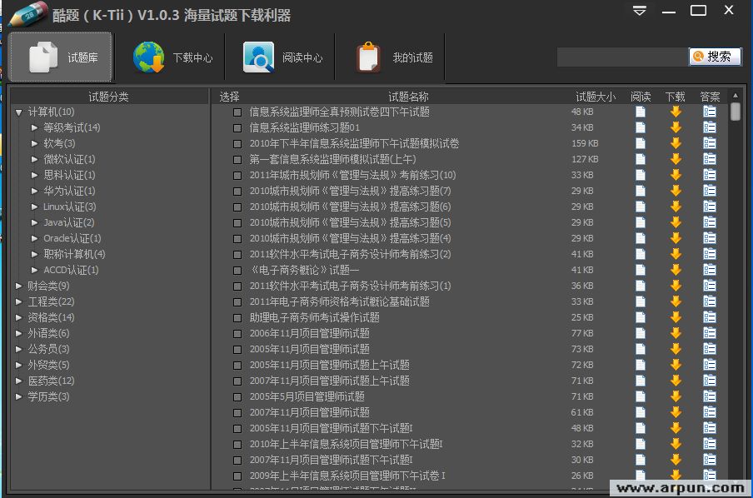Open the 阅读 document icon for 信息系统监理师练习题01
The image size is (753, 498).
coord(639,127)
